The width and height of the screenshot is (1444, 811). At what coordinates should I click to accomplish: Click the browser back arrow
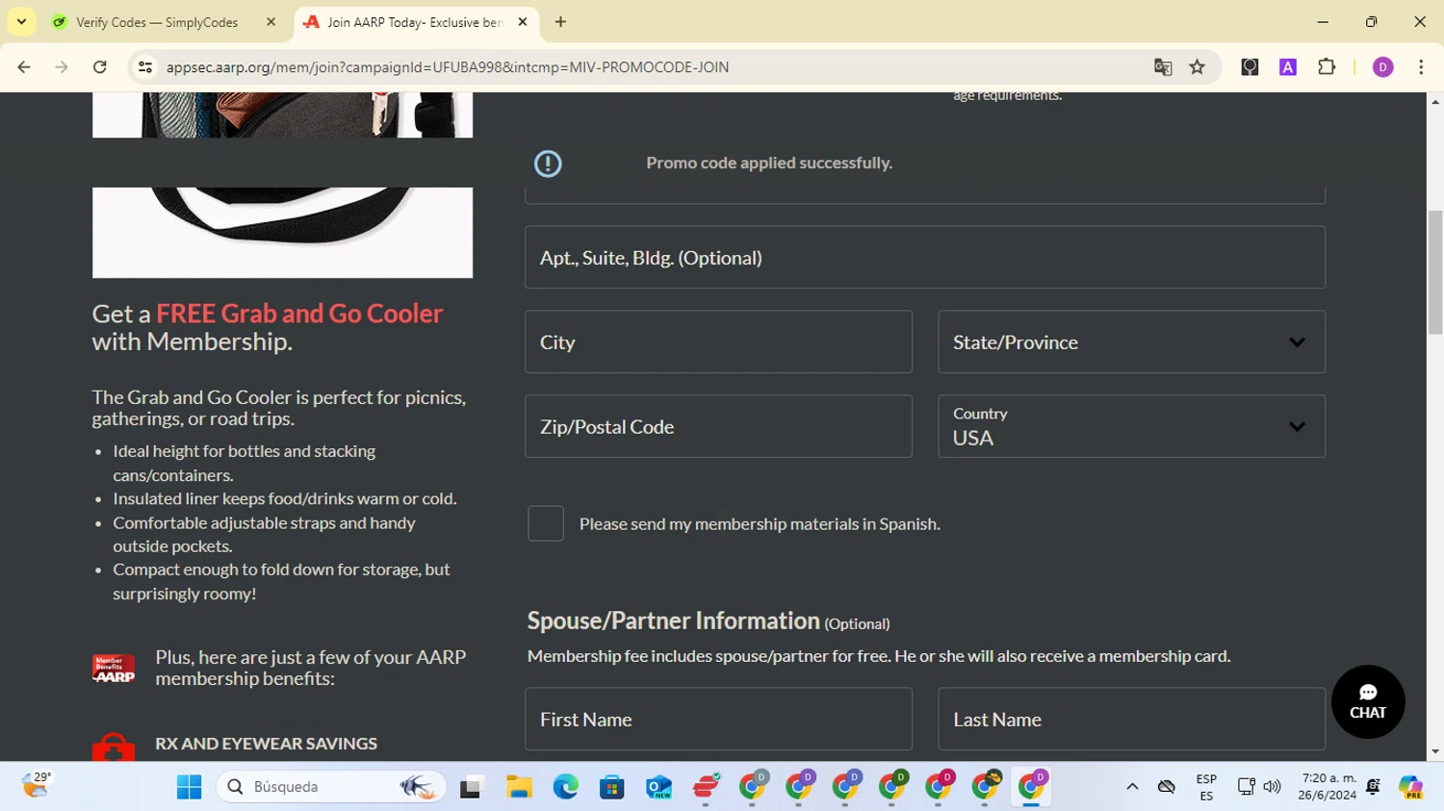[x=24, y=67]
